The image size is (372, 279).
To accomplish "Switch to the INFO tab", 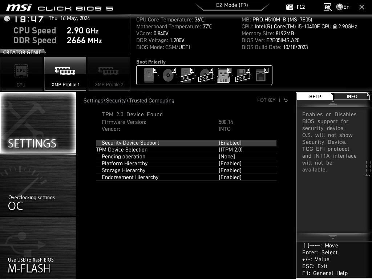I will [x=352, y=97].
